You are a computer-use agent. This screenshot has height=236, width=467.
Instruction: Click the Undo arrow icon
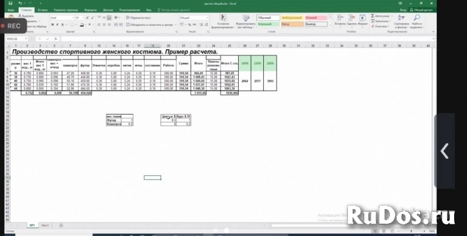pos(19,3)
